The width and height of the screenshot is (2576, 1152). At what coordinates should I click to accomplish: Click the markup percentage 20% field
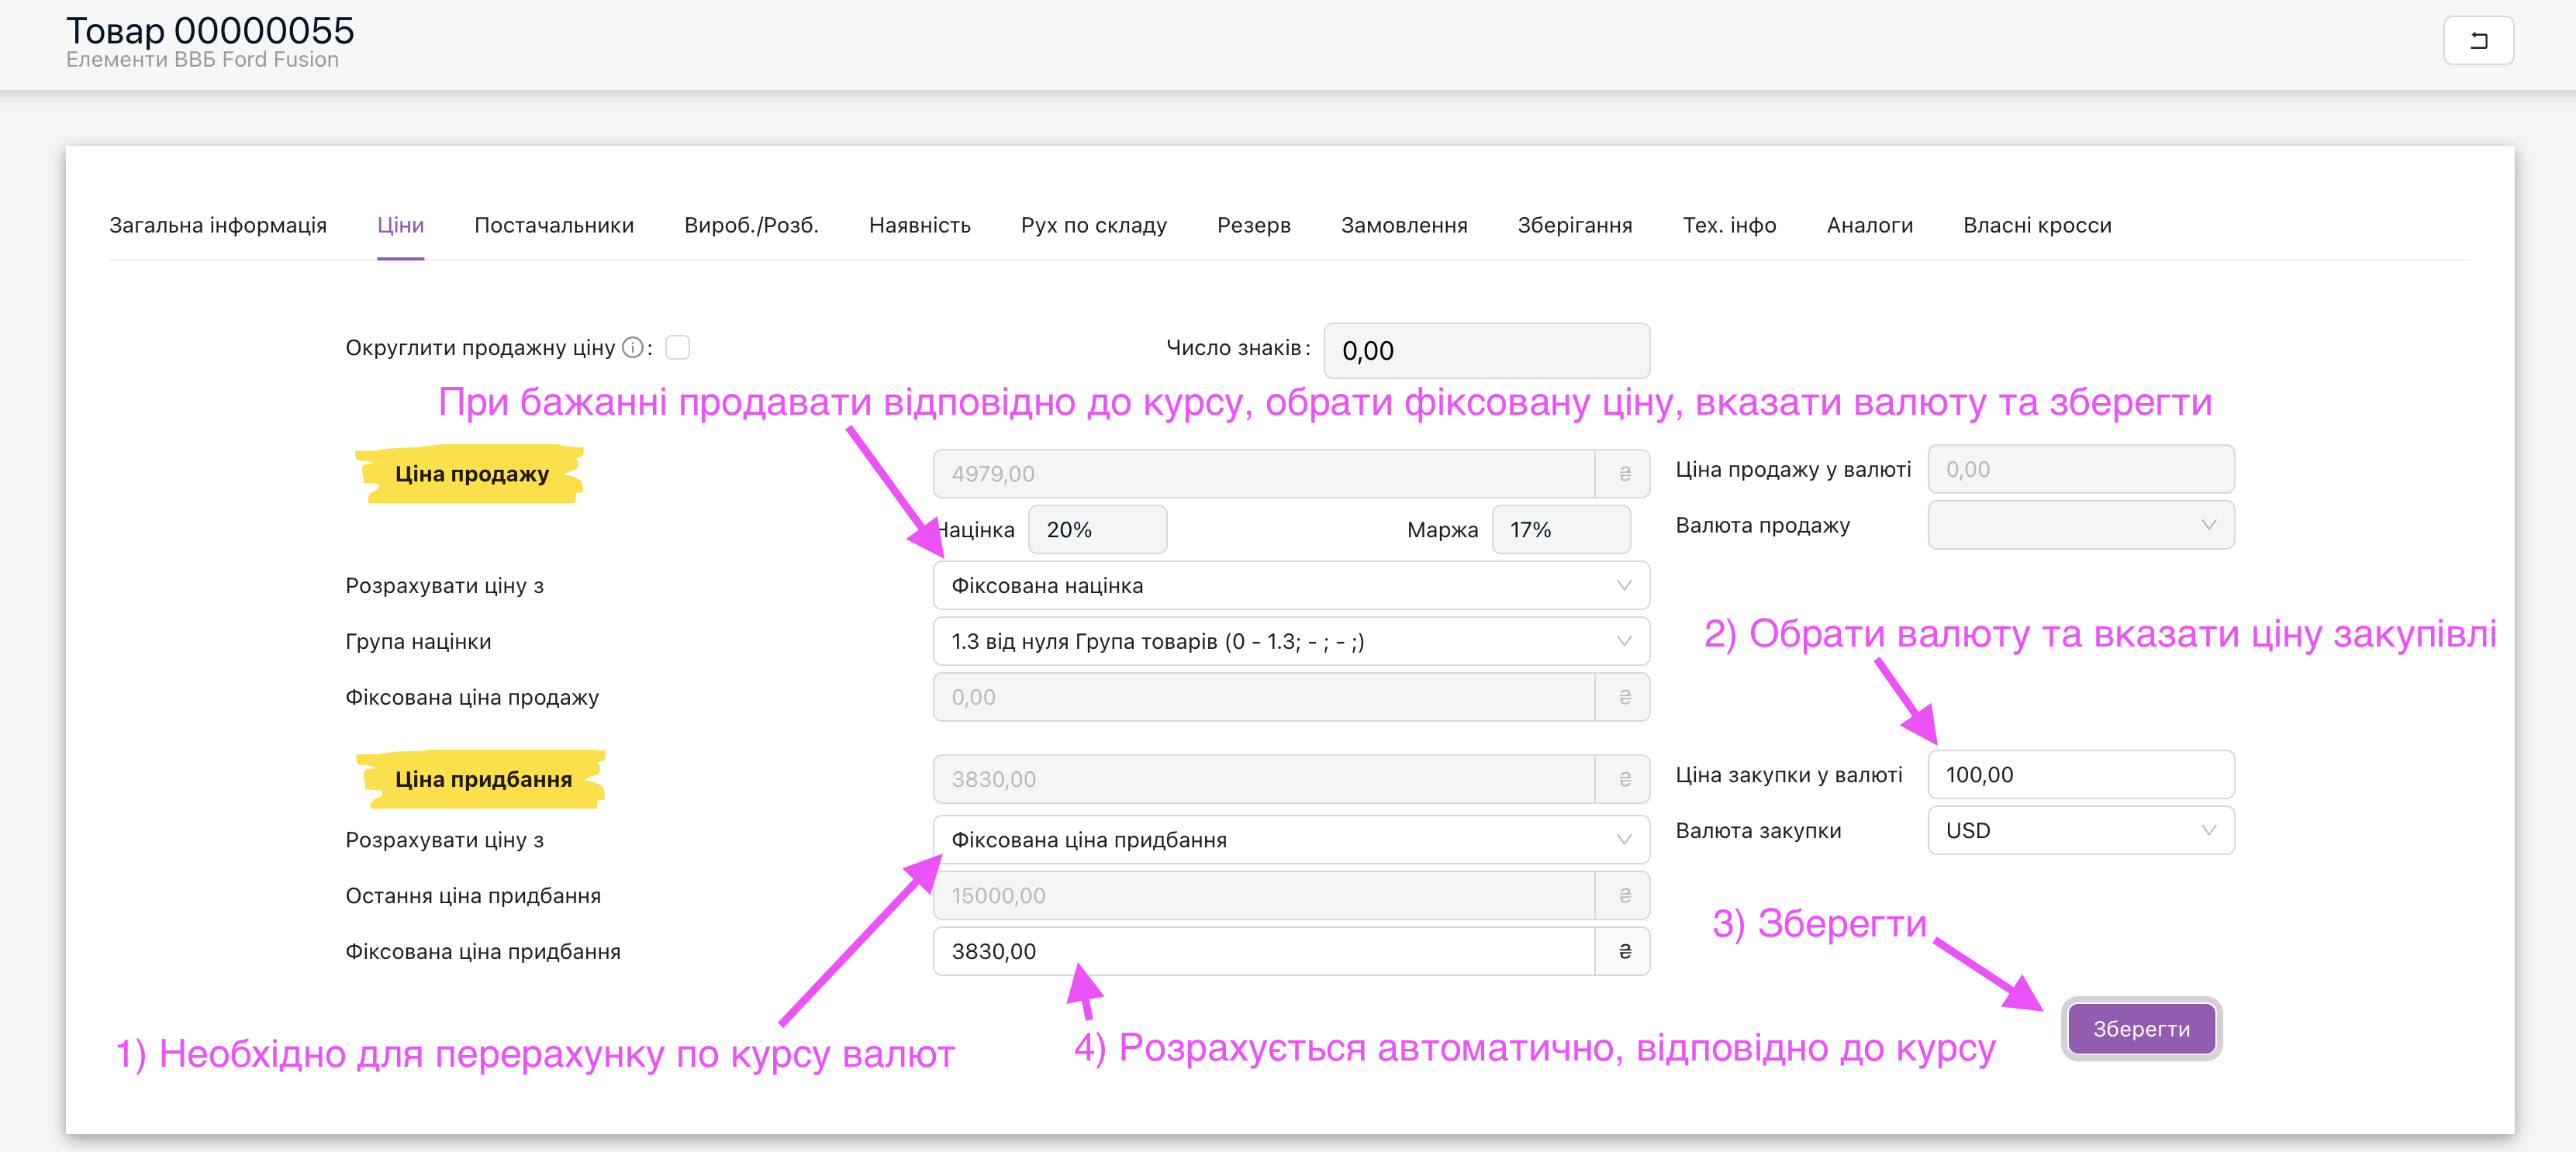(x=1096, y=530)
